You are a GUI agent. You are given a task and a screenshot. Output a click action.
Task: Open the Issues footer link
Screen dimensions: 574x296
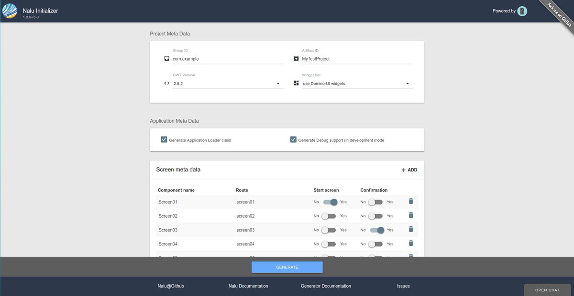click(403, 286)
